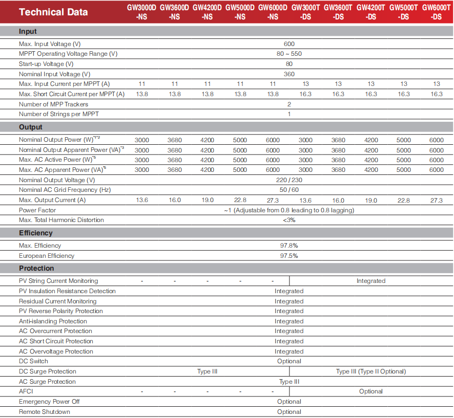Click the GW4200T-DS column header

[x=371, y=12]
